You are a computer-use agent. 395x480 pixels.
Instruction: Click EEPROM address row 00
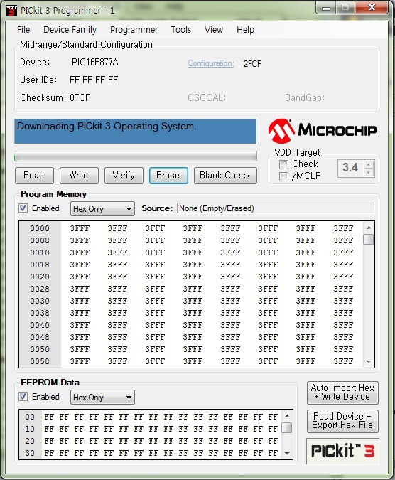[30, 417]
